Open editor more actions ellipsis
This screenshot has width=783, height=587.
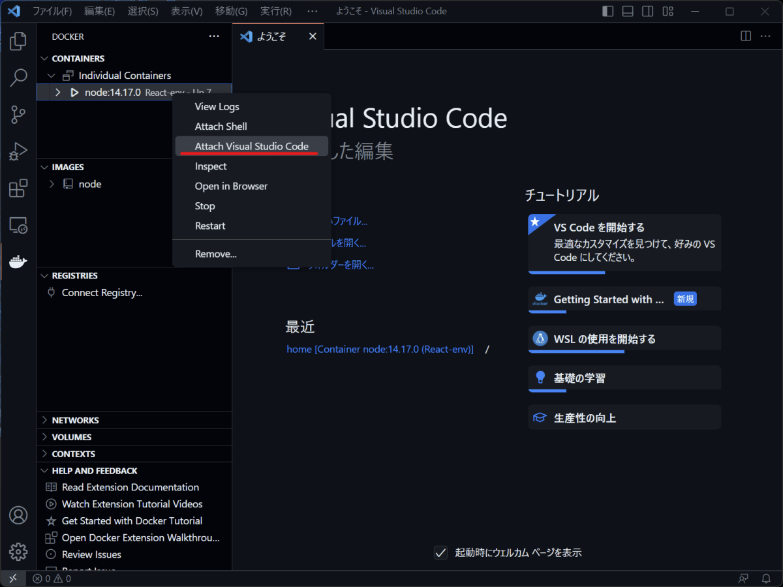[x=766, y=37]
